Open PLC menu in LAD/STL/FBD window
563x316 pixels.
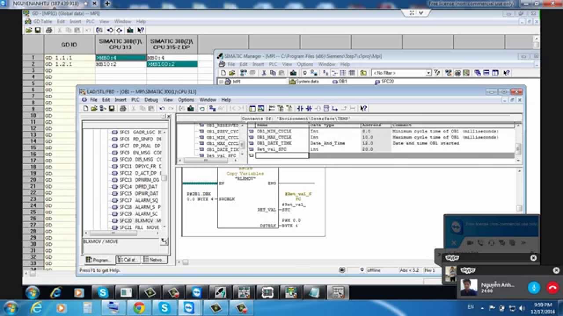click(135, 100)
